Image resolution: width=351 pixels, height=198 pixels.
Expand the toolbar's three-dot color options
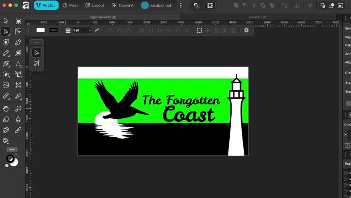pos(12,150)
